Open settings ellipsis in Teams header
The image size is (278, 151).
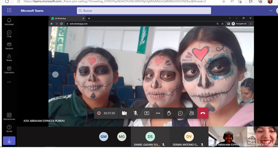[271, 11]
